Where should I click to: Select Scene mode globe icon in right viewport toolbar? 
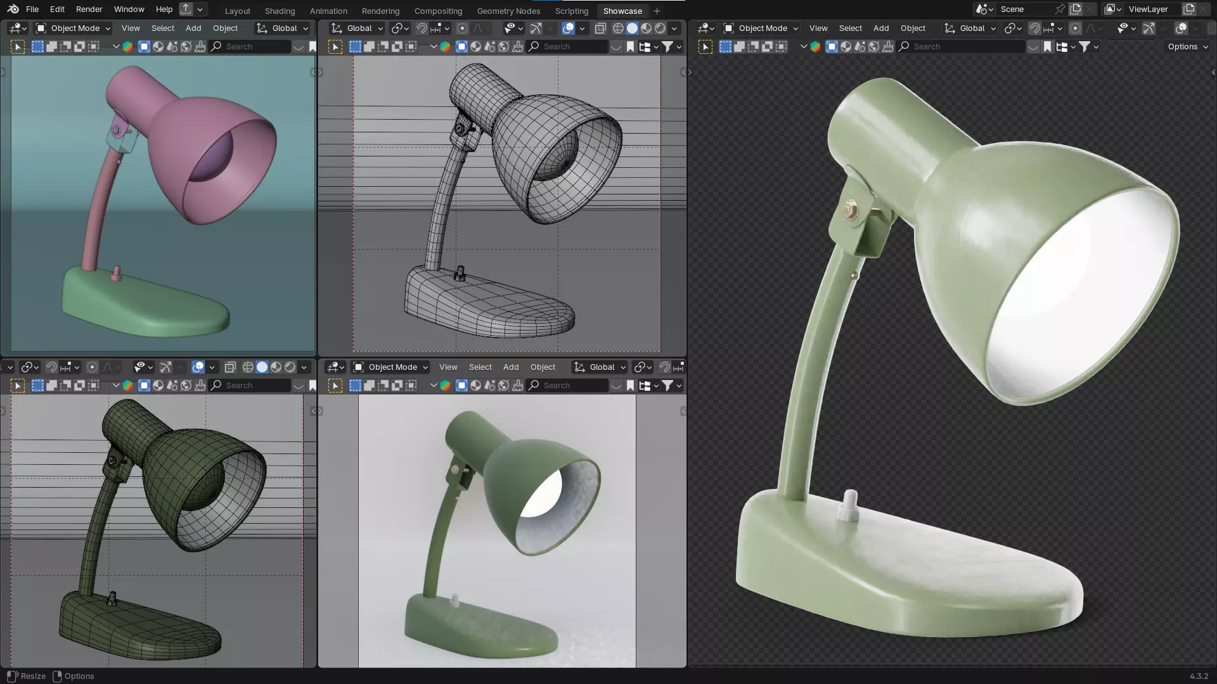coord(874,46)
